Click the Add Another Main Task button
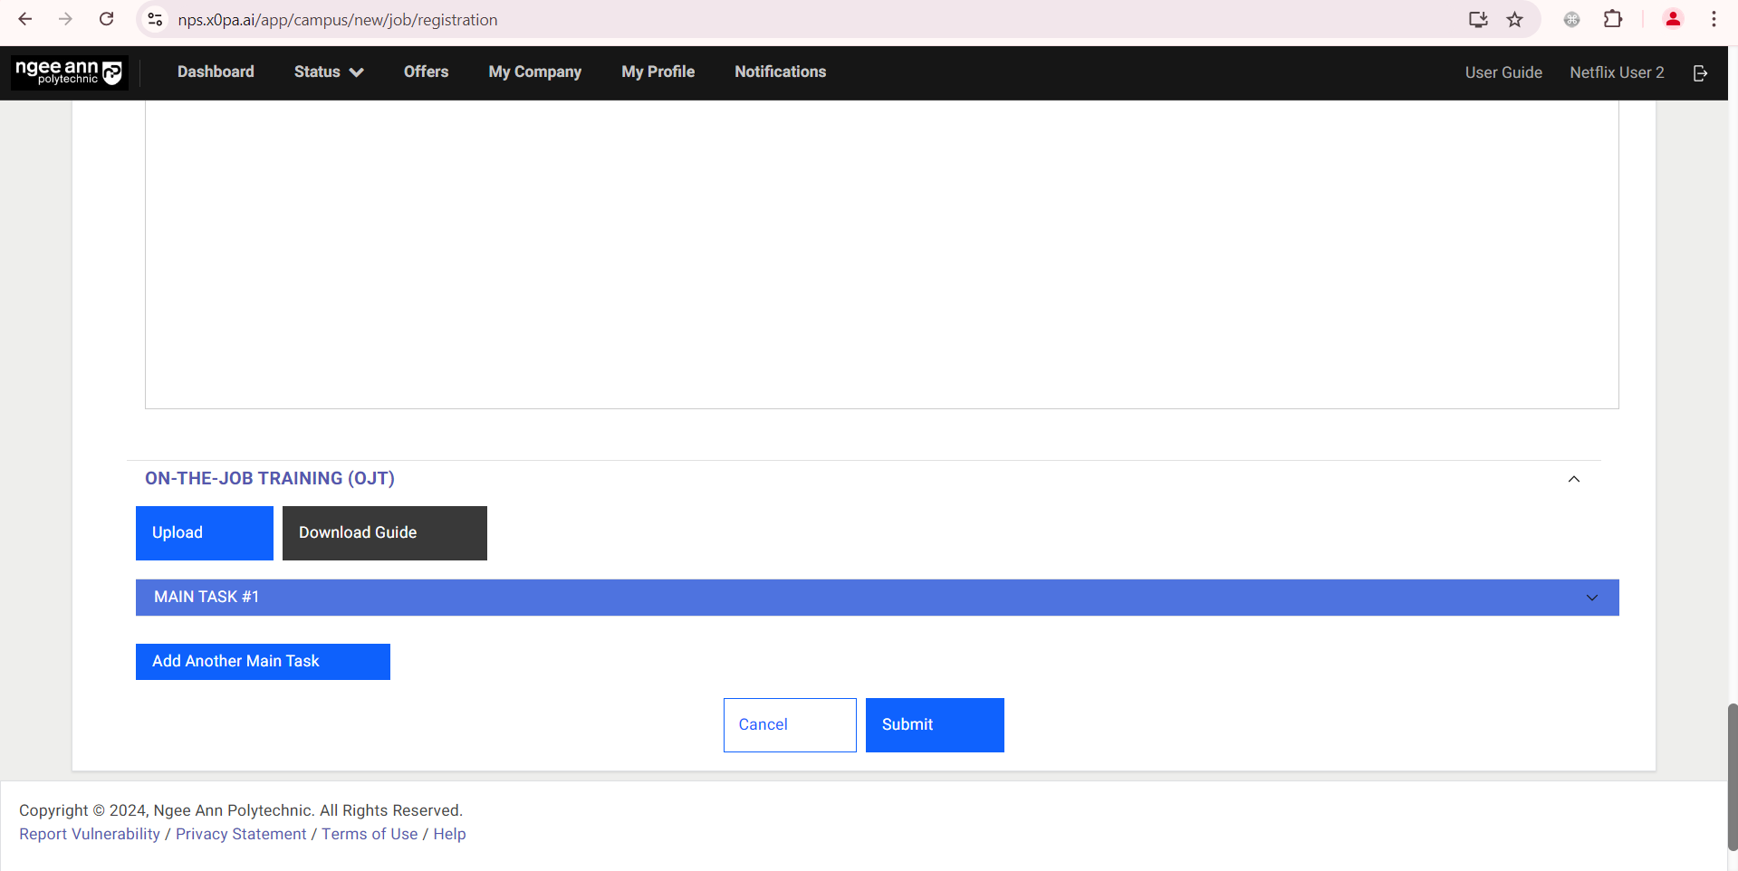Screen dimensions: 1738x871 pyautogui.click(x=263, y=661)
